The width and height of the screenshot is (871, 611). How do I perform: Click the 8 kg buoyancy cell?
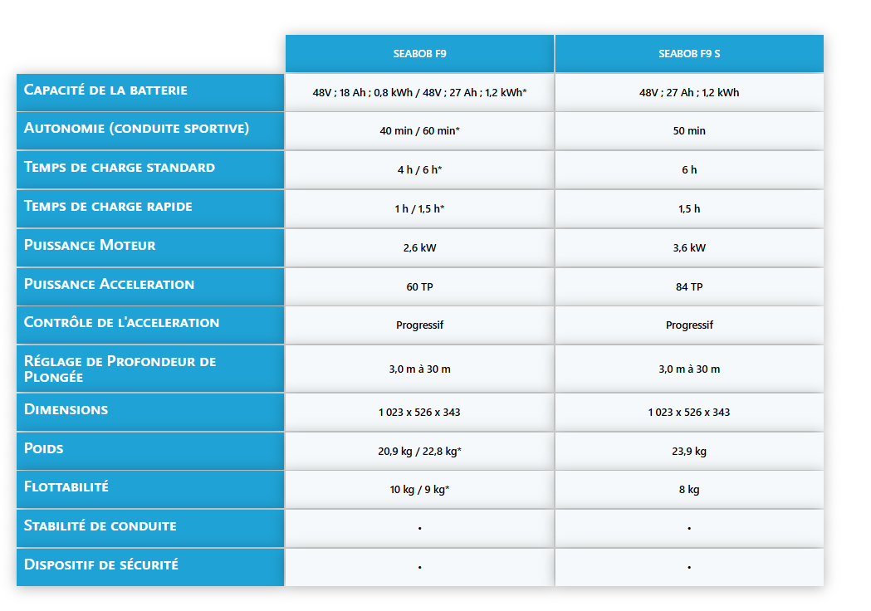pos(689,490)
